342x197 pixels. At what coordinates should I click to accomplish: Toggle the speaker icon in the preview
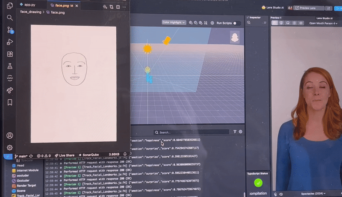tap(281, 194)
